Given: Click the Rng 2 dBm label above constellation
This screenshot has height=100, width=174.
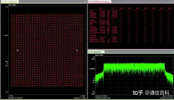Looking at the screenshot, I should coord(12,5).
